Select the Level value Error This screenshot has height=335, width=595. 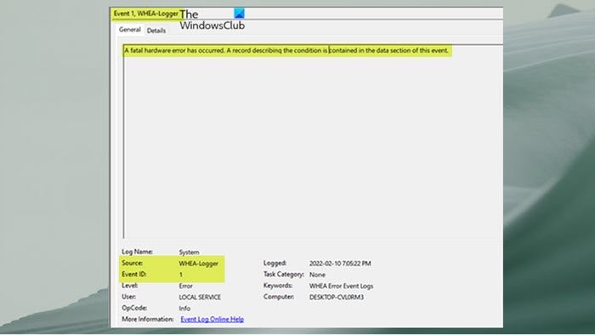[185, 286]
